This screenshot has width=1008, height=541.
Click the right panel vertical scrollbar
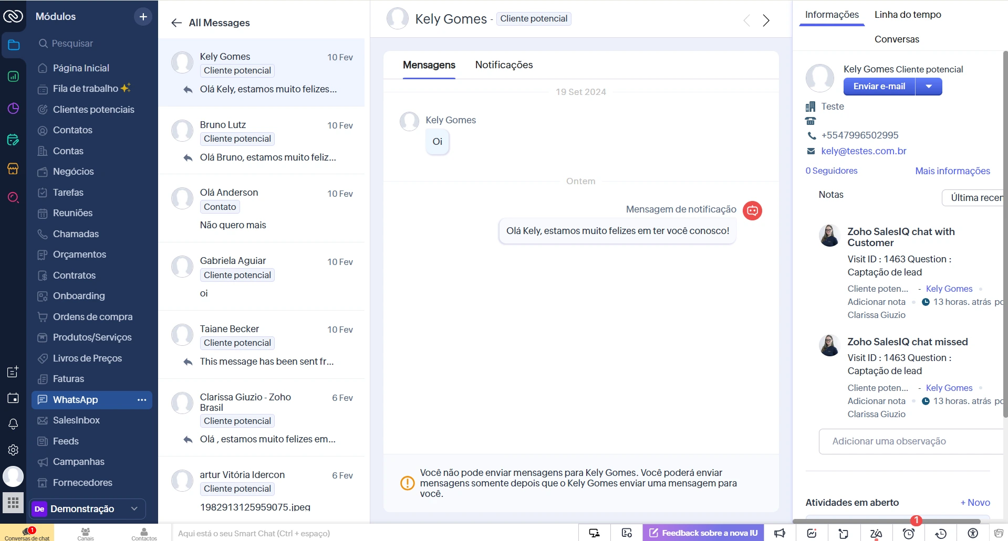point(1005,234)
